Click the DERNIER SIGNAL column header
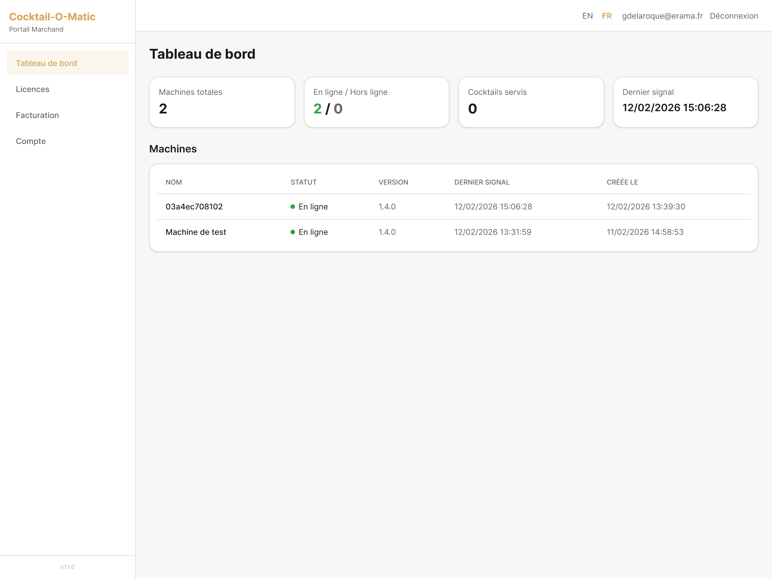Screen dimensions: 772x578 click(x=482, y=182)
